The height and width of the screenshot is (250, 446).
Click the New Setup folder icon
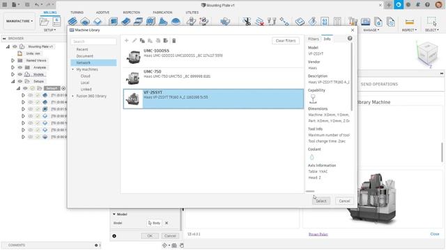44,22
